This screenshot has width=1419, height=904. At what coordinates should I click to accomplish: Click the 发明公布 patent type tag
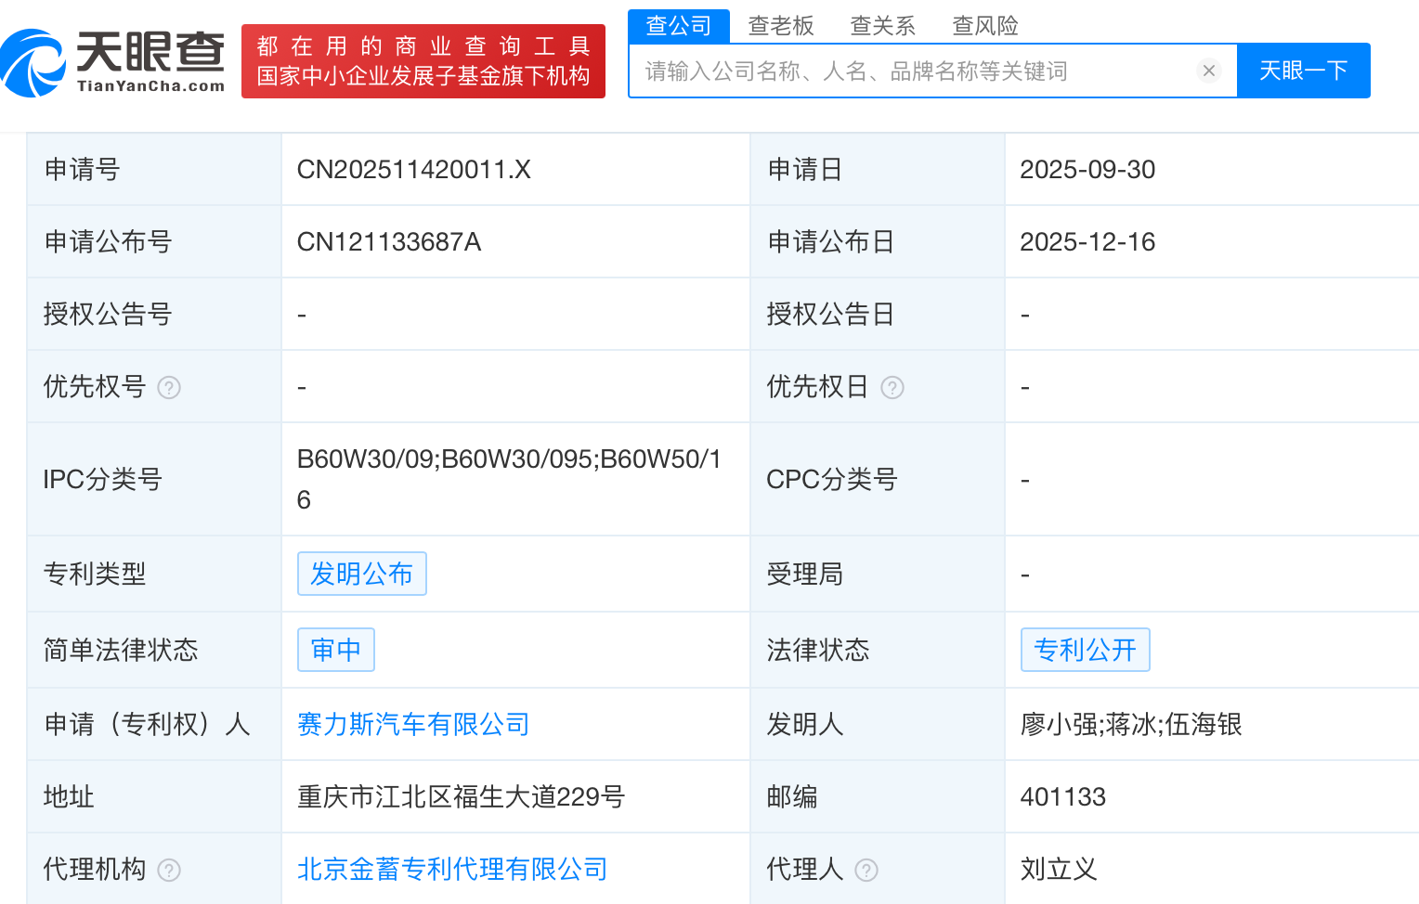[x=361, y=574]
